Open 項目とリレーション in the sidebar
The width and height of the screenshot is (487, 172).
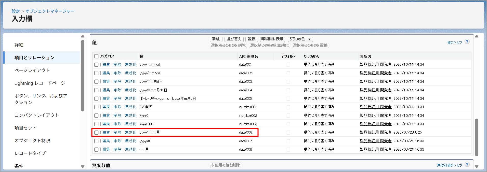[x=34, y=58]
